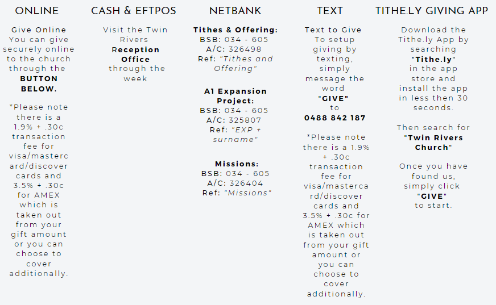
Task: Click the NETBANK heading
Action: tap(235, 11)
